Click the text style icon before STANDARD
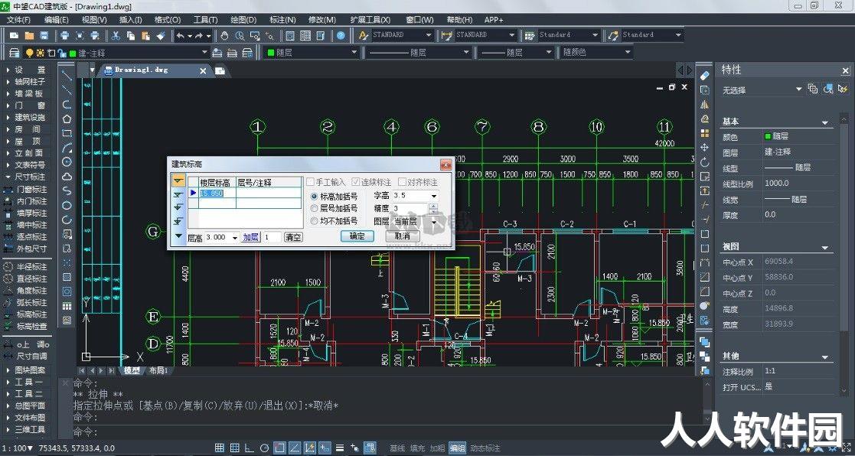The image size is (855, 456). (x=364, y=35)
